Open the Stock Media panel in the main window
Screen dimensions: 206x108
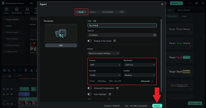tap(17, 11)
